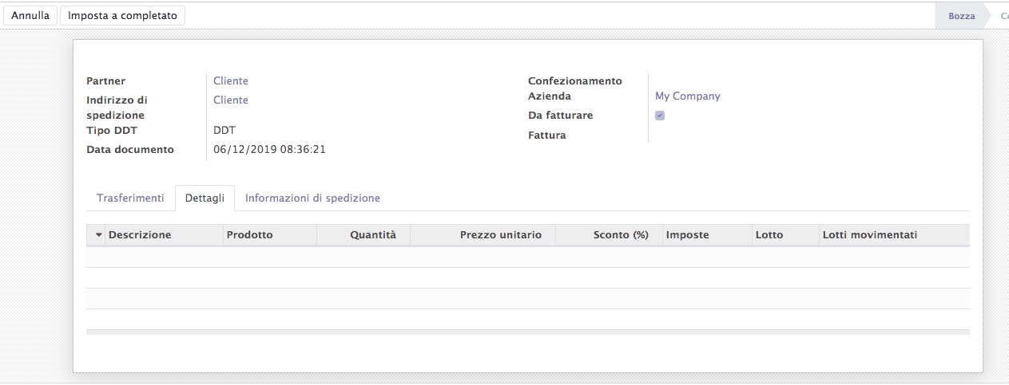Select the DDT type value
The width and height of the screenshot is (1009, 385).
click(x=224, y=130)
